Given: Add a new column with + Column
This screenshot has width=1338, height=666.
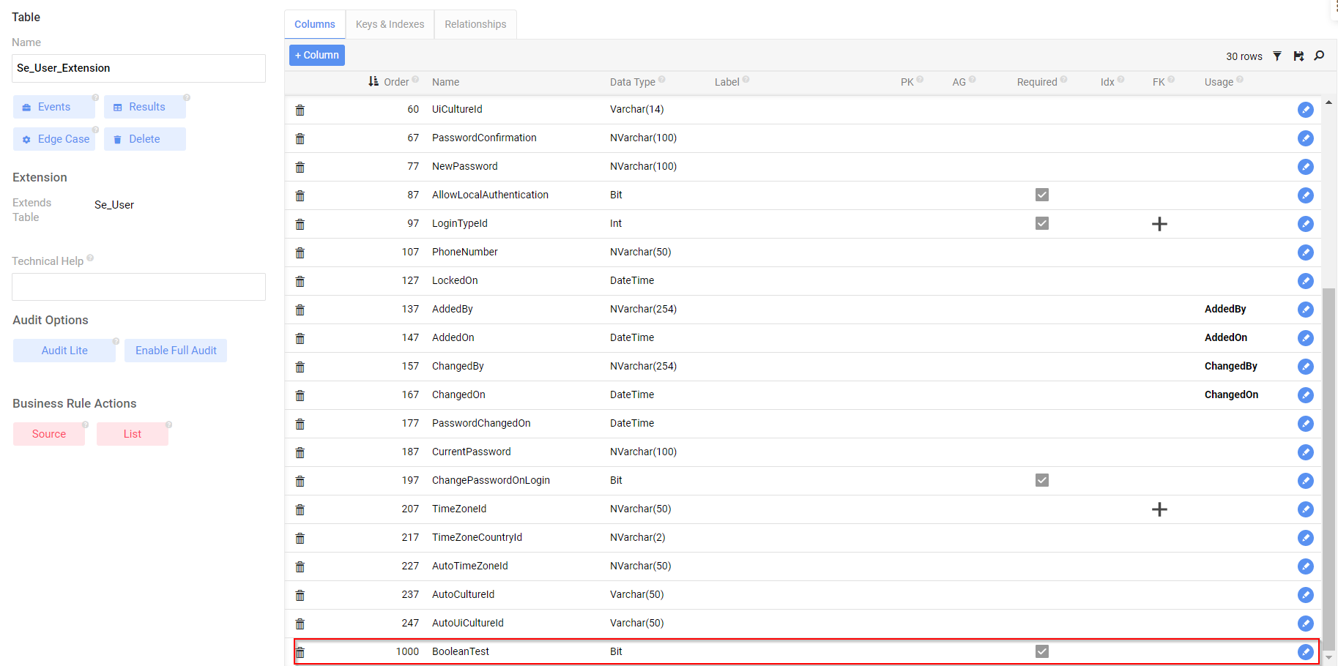Looking at the screenshot, I should (317, 55).
